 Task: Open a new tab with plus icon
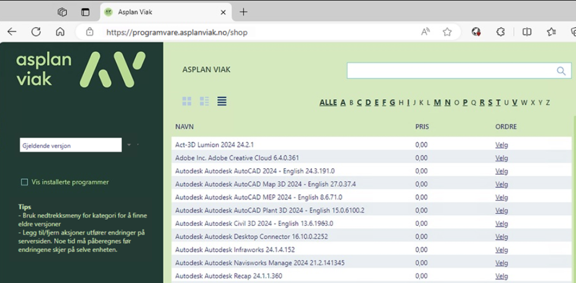(x=243, y=12)
